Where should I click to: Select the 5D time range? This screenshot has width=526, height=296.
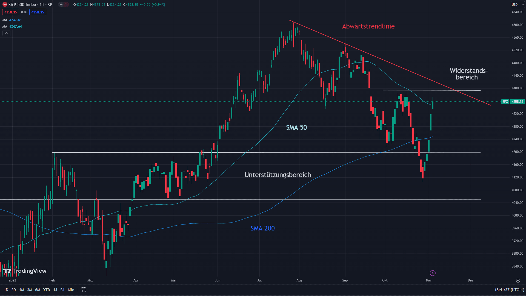[14, 290]
